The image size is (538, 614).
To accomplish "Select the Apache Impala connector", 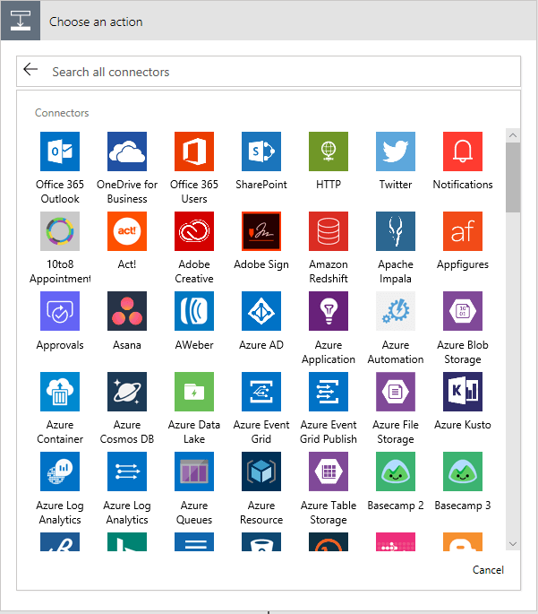I will [396, 231].
